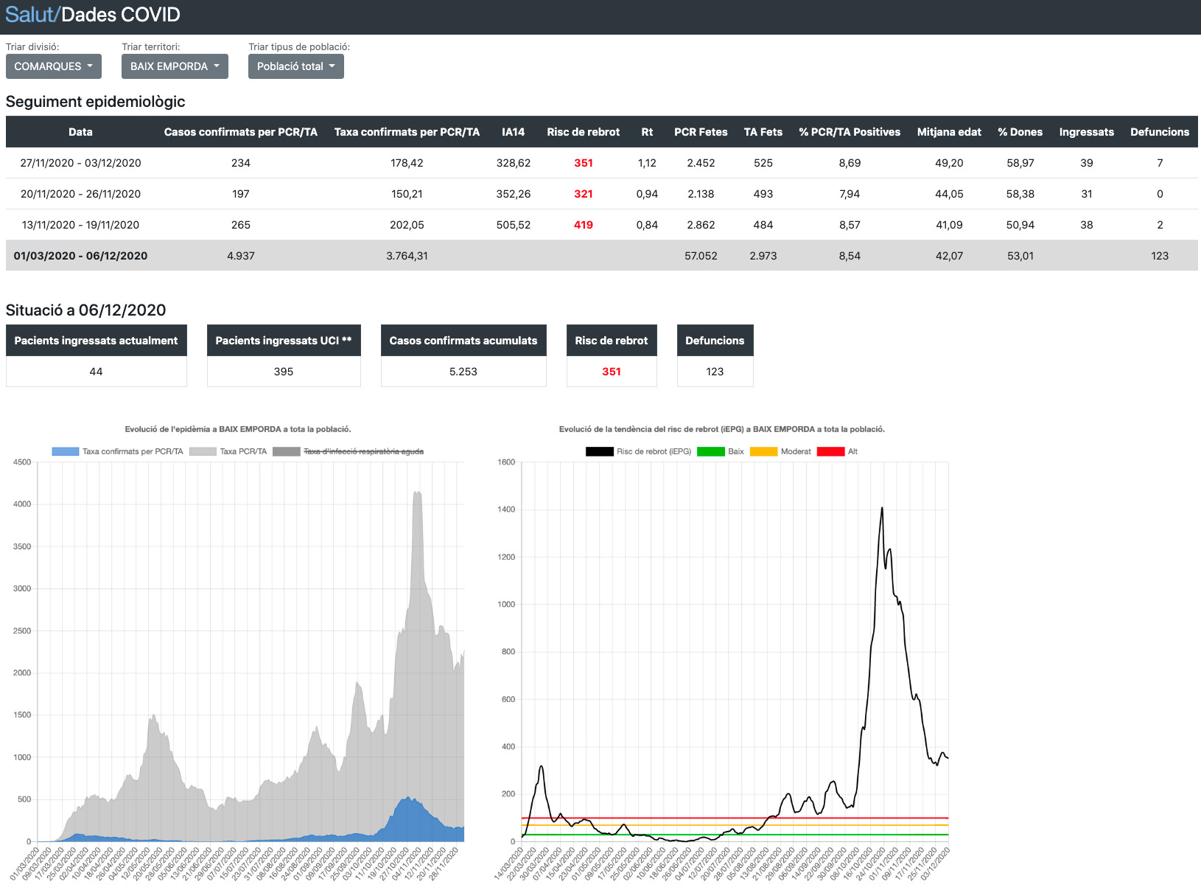The image size is (1201, 890).
Task: Click the Defuncions table column header
Action: (1160, 132)
